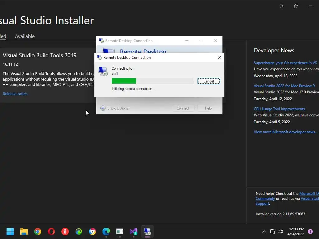Click version number 16.11.12
This screenshot has height=239, width=319.
point(10,64)
